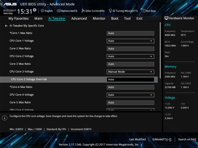The height and width of the screenshot is (148, 198).
Task: Click the settings list vertical scrollbar
Action: 160,50
